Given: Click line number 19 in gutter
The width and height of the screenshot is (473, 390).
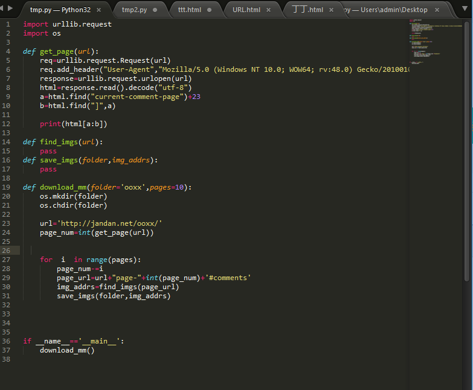Looking at the screenshot, I should click(6, 187).
